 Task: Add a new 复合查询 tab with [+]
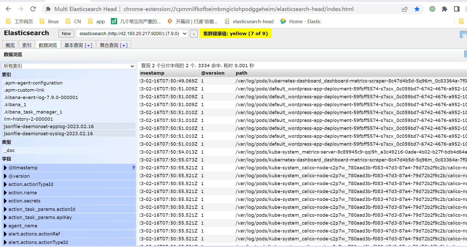coord(124,45)
